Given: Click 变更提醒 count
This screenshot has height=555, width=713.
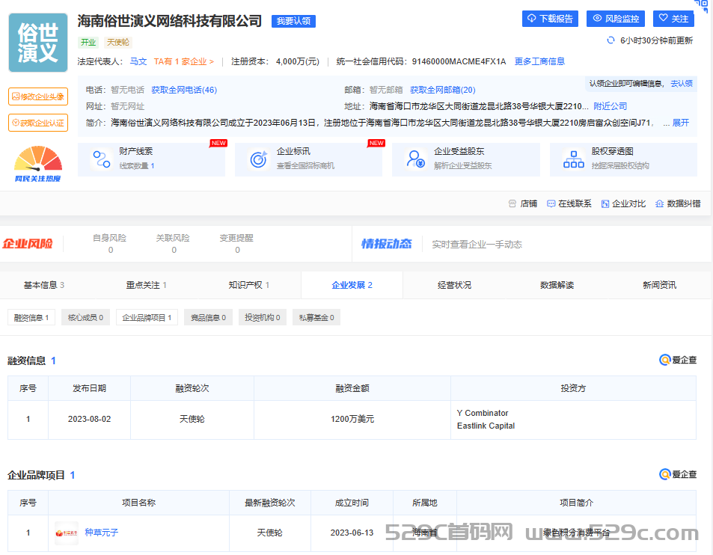Looking at the screenshot, I should point(237,250).
